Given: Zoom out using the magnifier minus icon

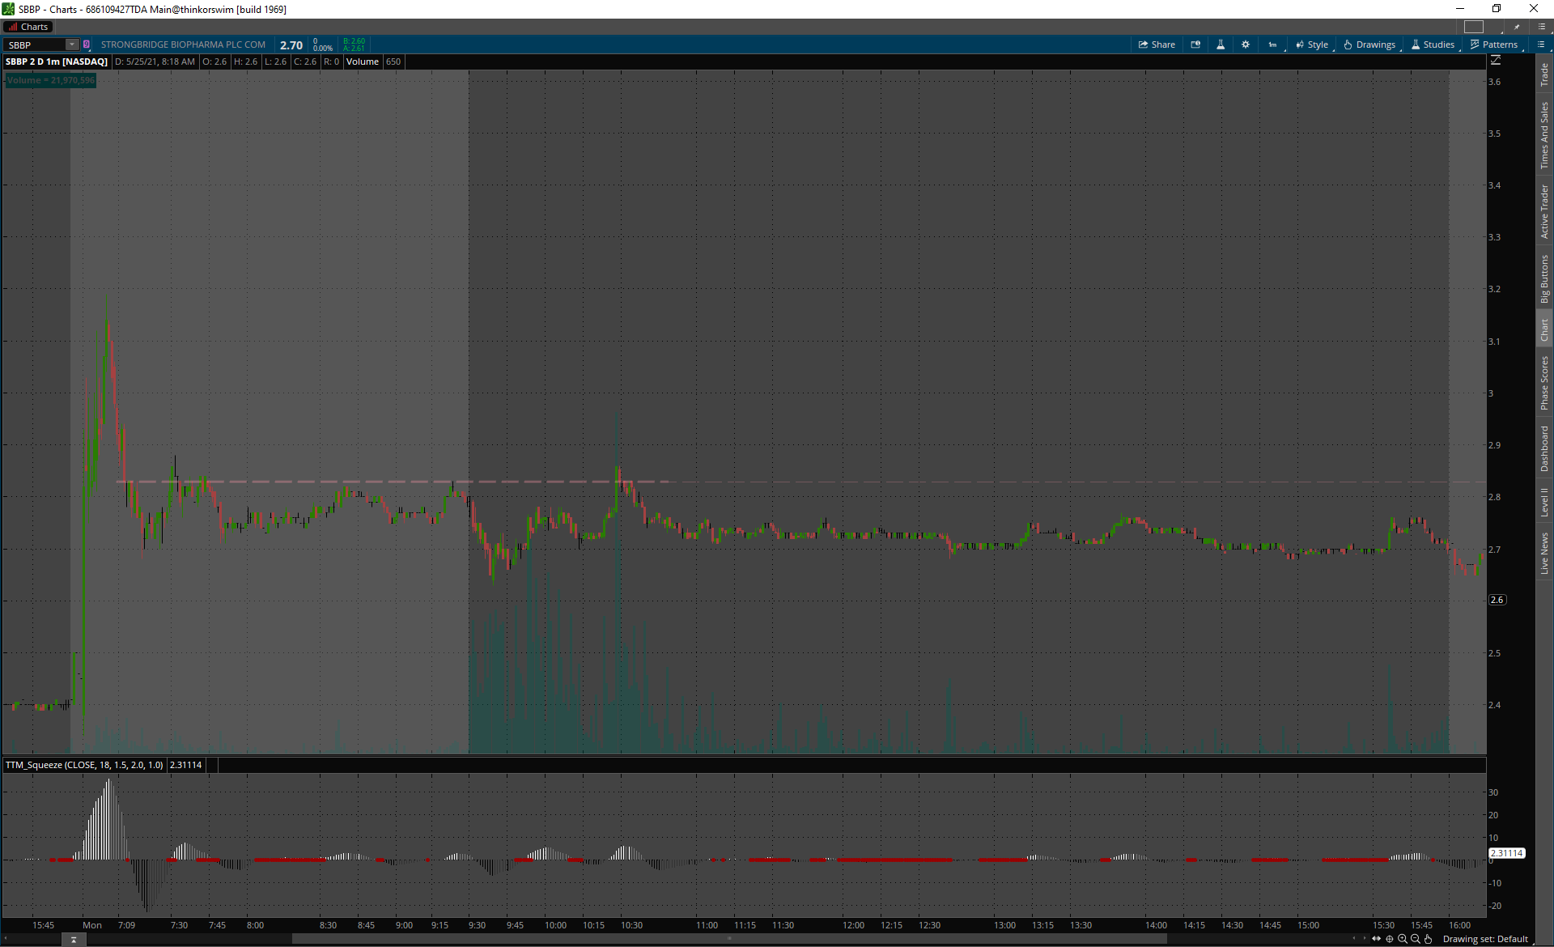Looking at the screenshot, I should [1416, 939].
